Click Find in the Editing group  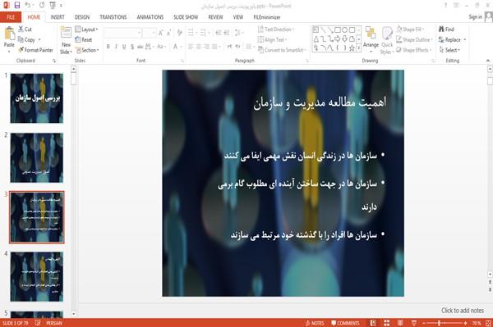(x=446, y=30)
